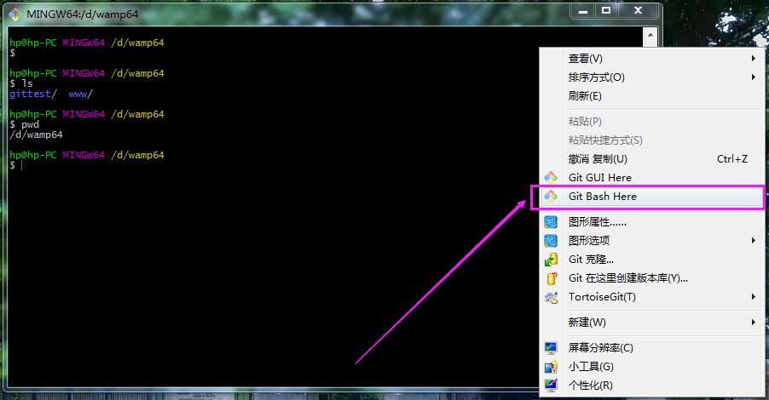Click the Git GUI Here icon

pos(550,177)
